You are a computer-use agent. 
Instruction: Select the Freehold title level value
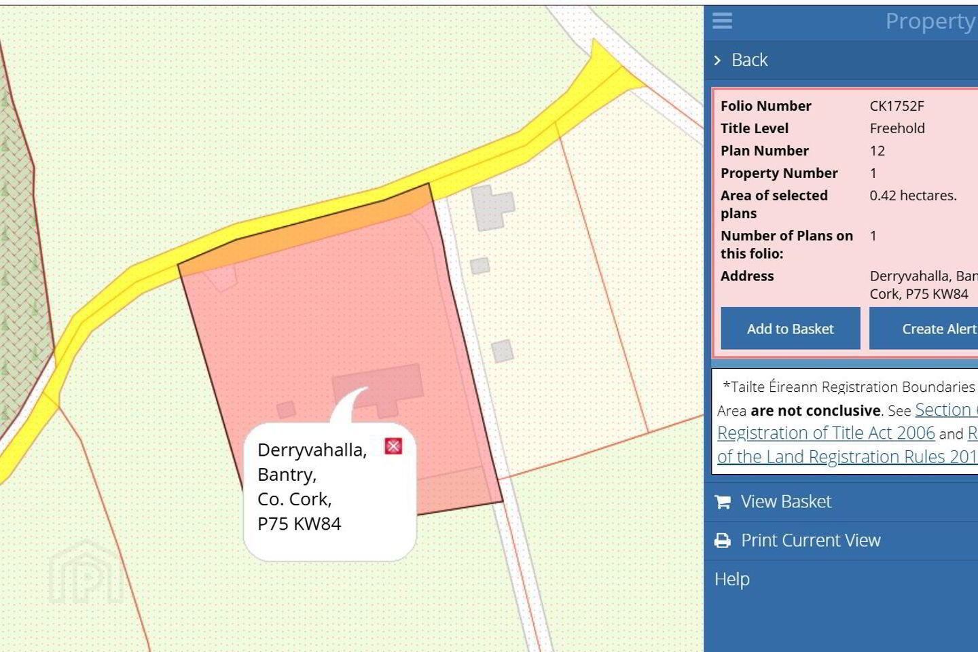(897, 128)
